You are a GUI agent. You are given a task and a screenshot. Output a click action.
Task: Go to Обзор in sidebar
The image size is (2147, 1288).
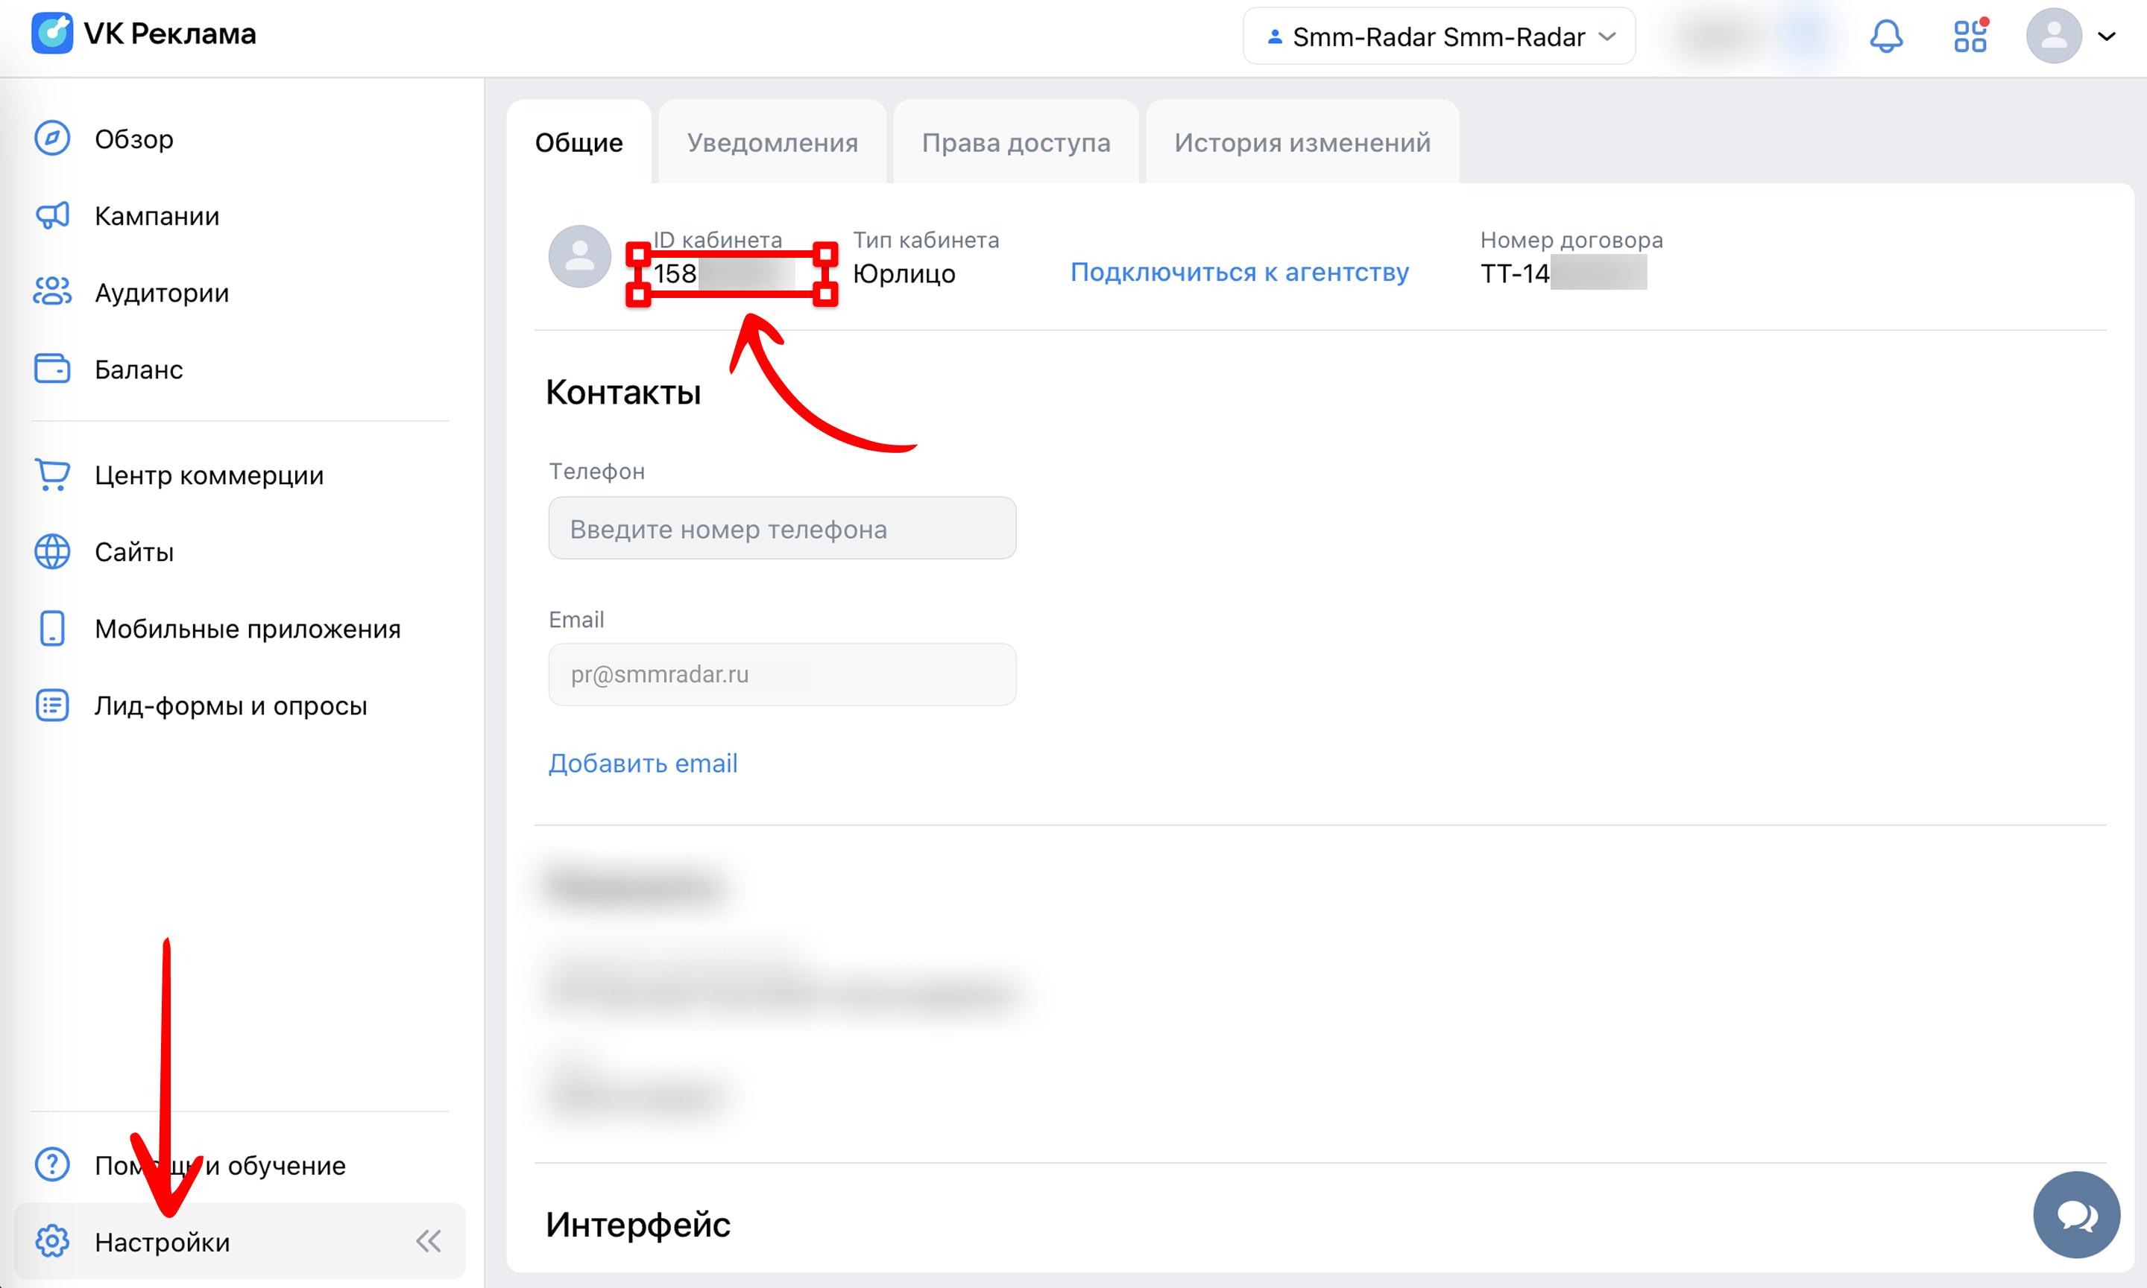click(x=133, y=139)
